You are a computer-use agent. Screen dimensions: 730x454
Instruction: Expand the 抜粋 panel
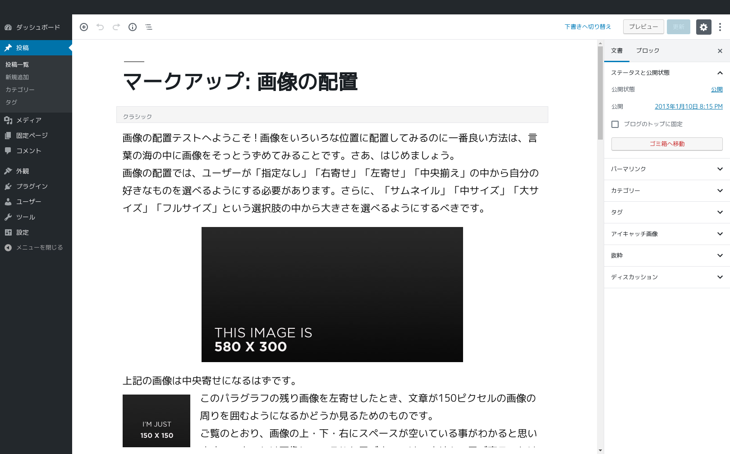tap(667, 256)
